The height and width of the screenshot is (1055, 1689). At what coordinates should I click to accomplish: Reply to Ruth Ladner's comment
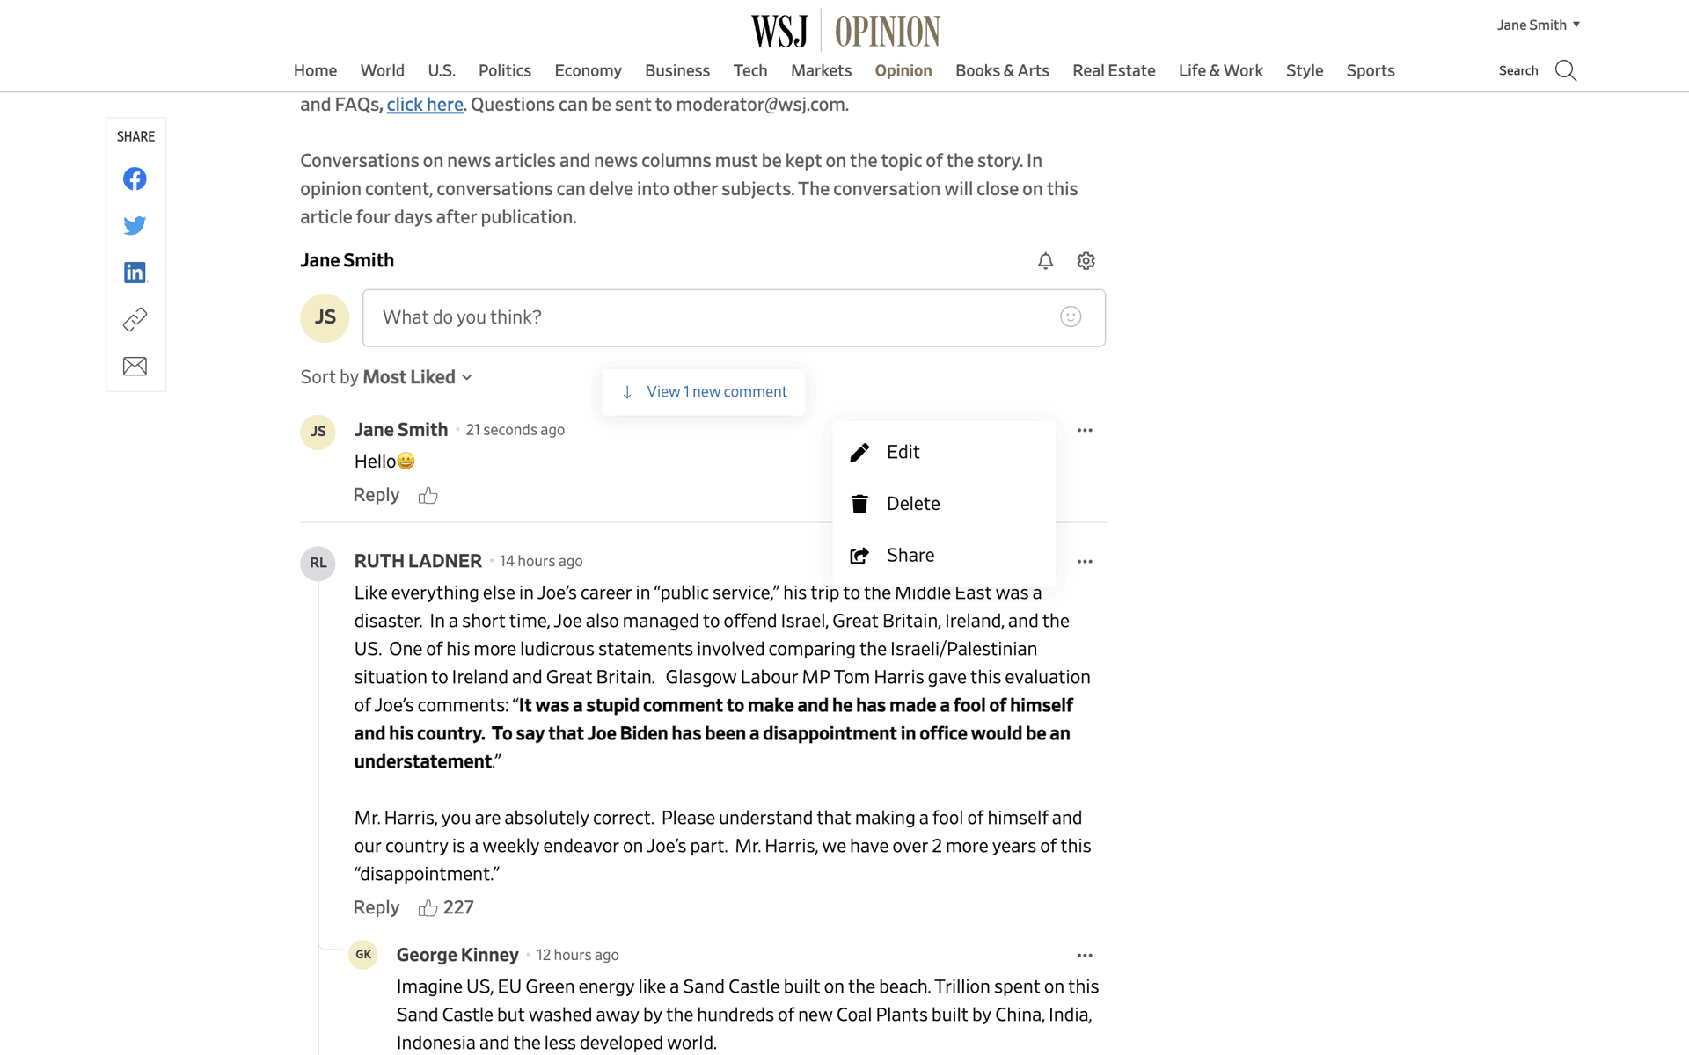[376, 907]
